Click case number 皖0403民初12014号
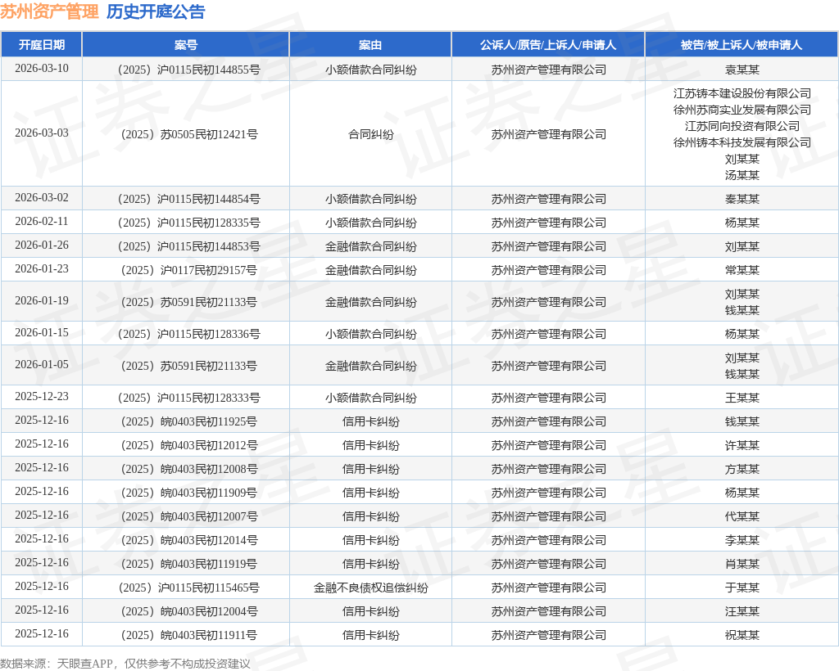 pos(189,540)
